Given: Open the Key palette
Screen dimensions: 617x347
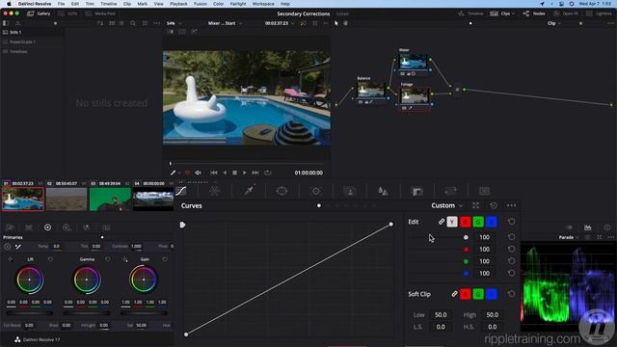Looking at the screenshot, I should click(x=417, y=191).
